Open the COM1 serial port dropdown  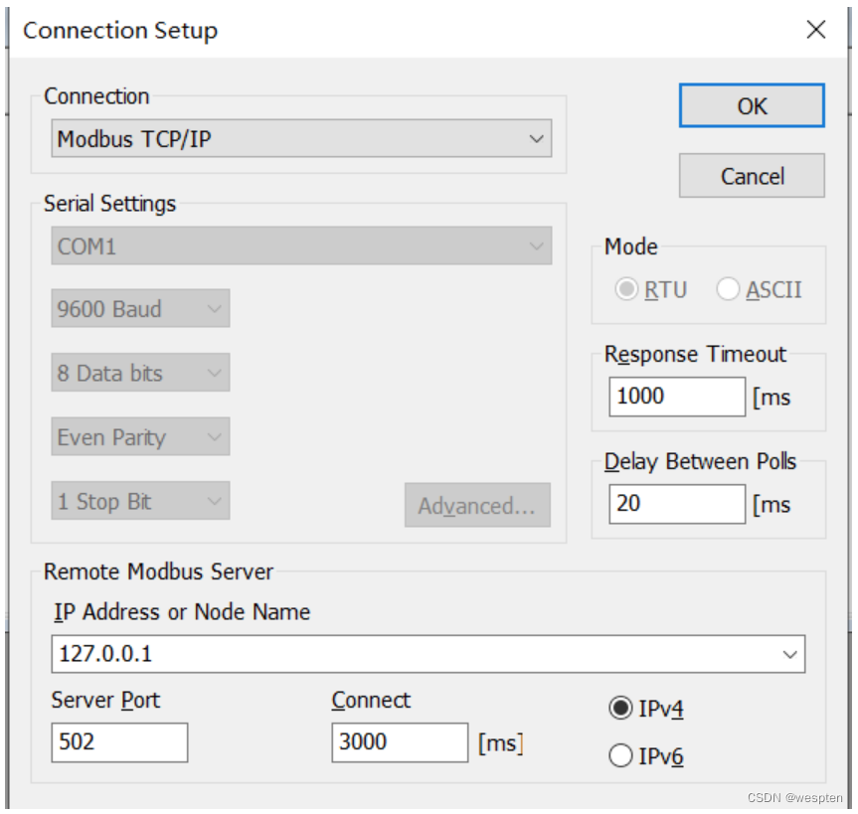tap(301, 246)
